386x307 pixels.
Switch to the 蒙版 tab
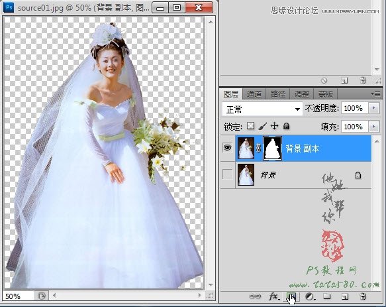pyautogui.click(x=326, y=94)
